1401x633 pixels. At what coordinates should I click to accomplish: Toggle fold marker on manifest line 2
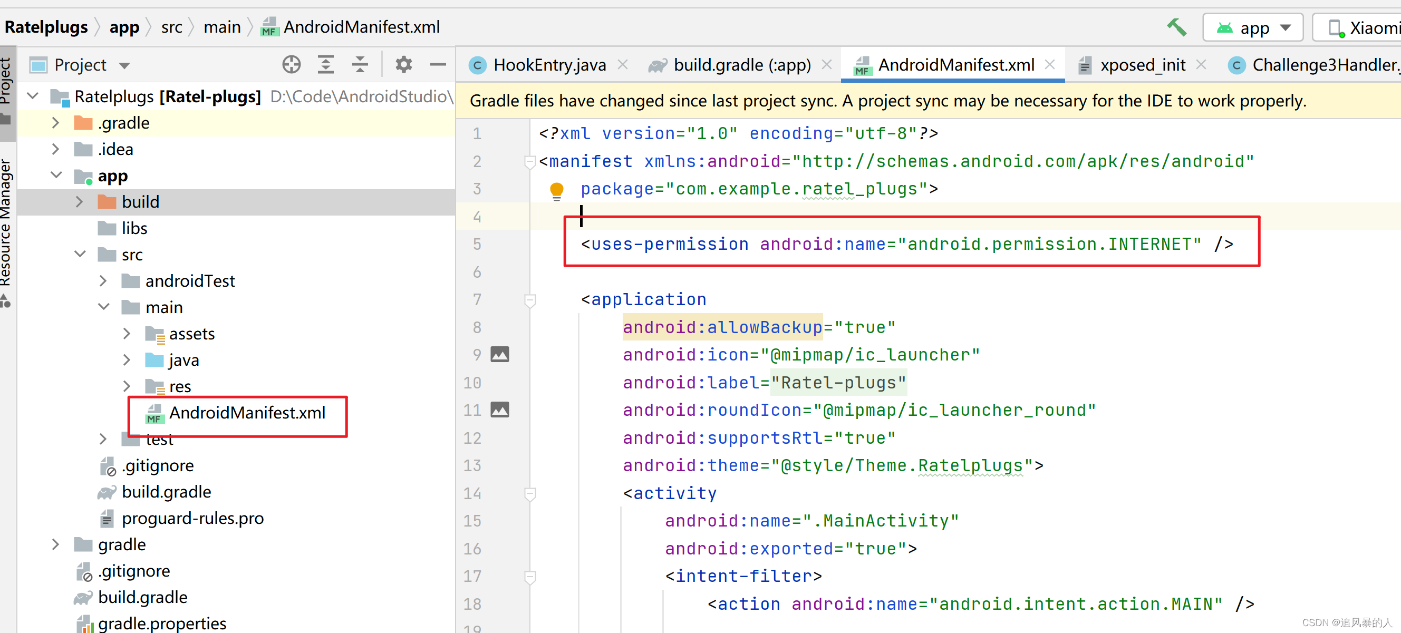pos(530,161)
